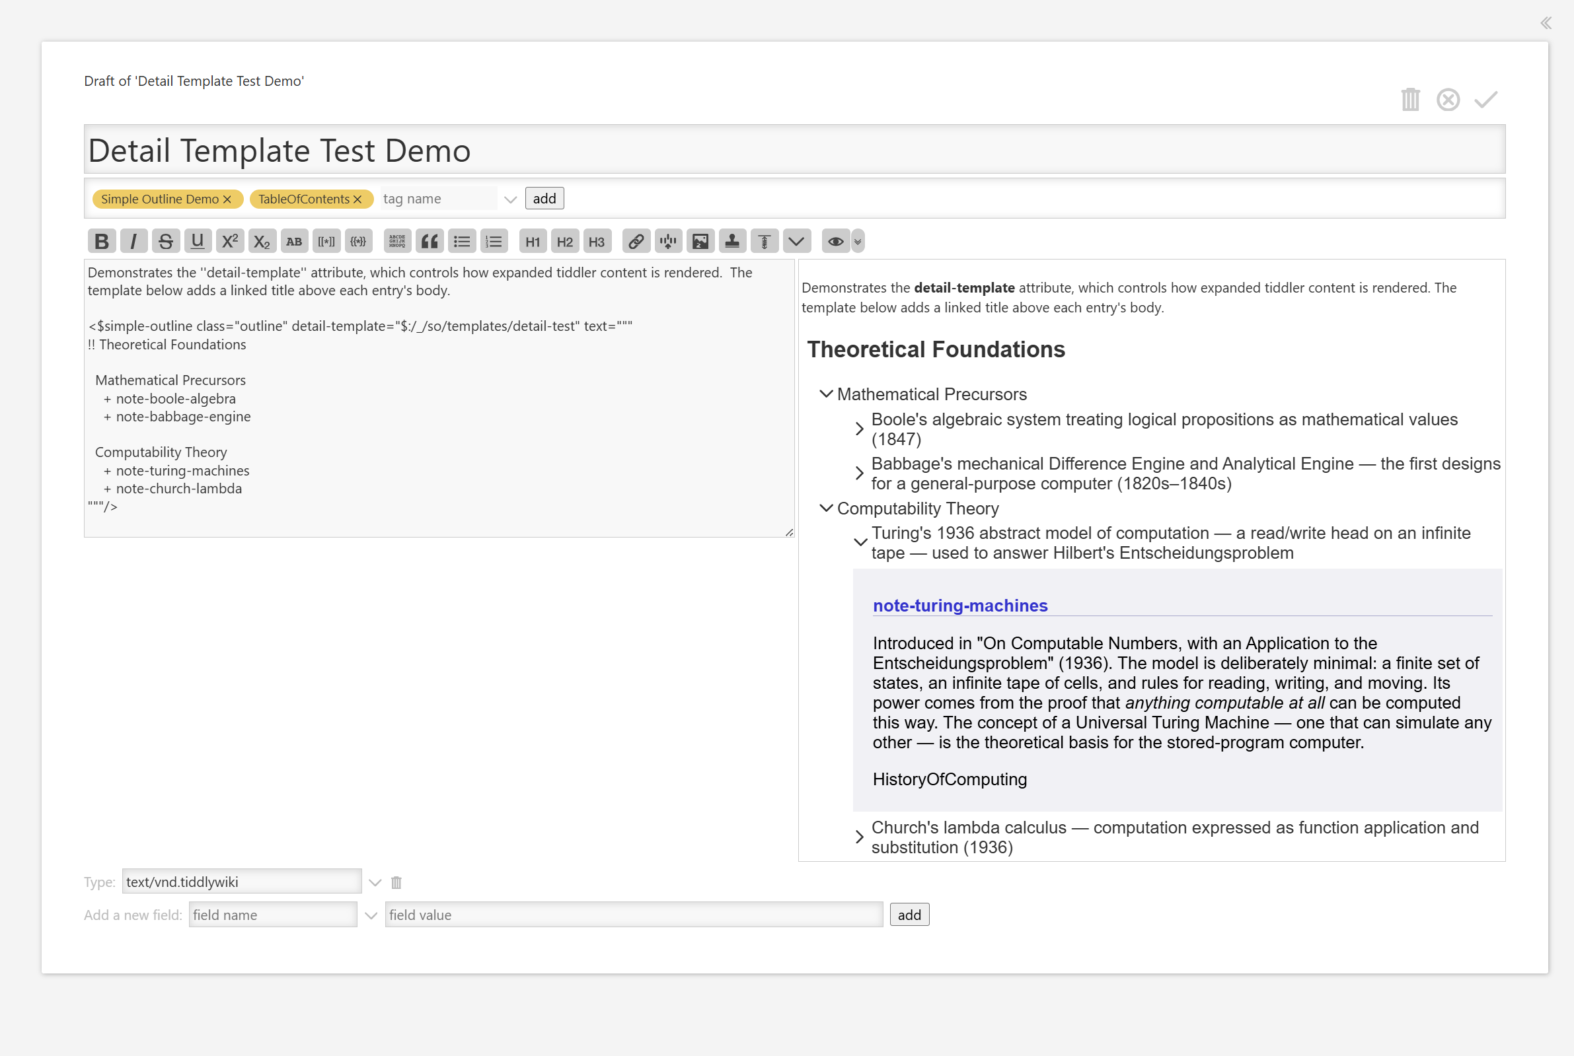Open the insert picture toolbar button

(700, 241)
